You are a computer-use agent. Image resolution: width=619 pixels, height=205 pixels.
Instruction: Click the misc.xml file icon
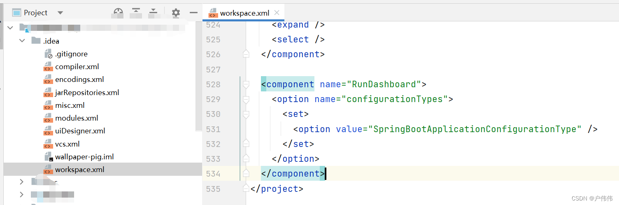[48, 105]
